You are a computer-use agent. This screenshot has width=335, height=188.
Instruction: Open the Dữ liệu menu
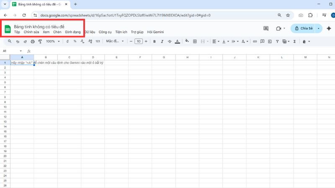click(90, 32)
